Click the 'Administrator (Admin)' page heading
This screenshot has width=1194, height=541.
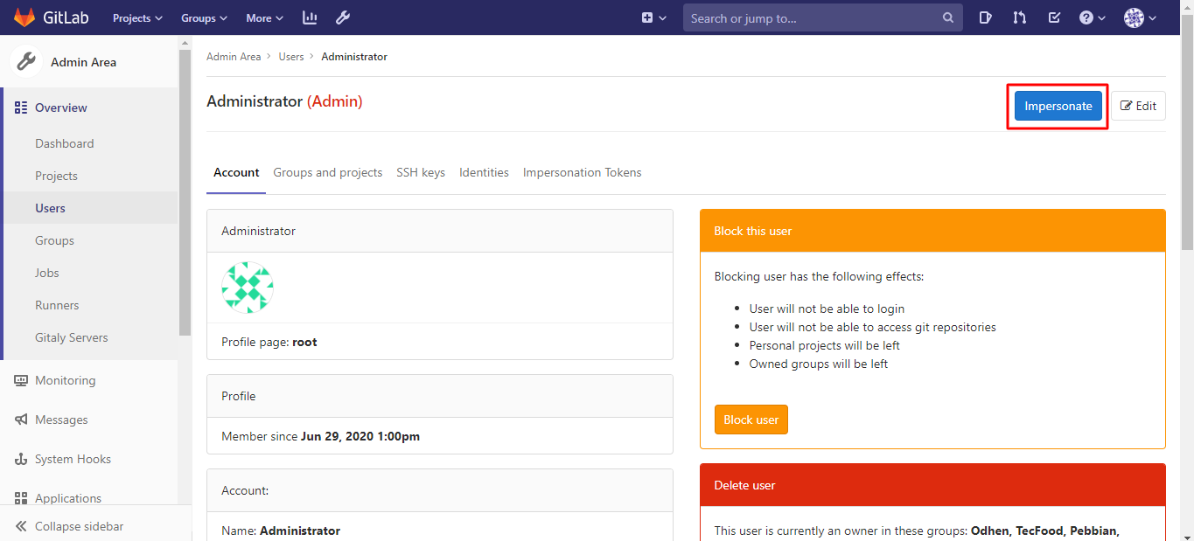point(284,101)
